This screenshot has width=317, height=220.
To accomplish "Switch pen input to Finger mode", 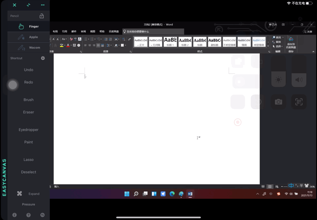I will tap(28, 26).
